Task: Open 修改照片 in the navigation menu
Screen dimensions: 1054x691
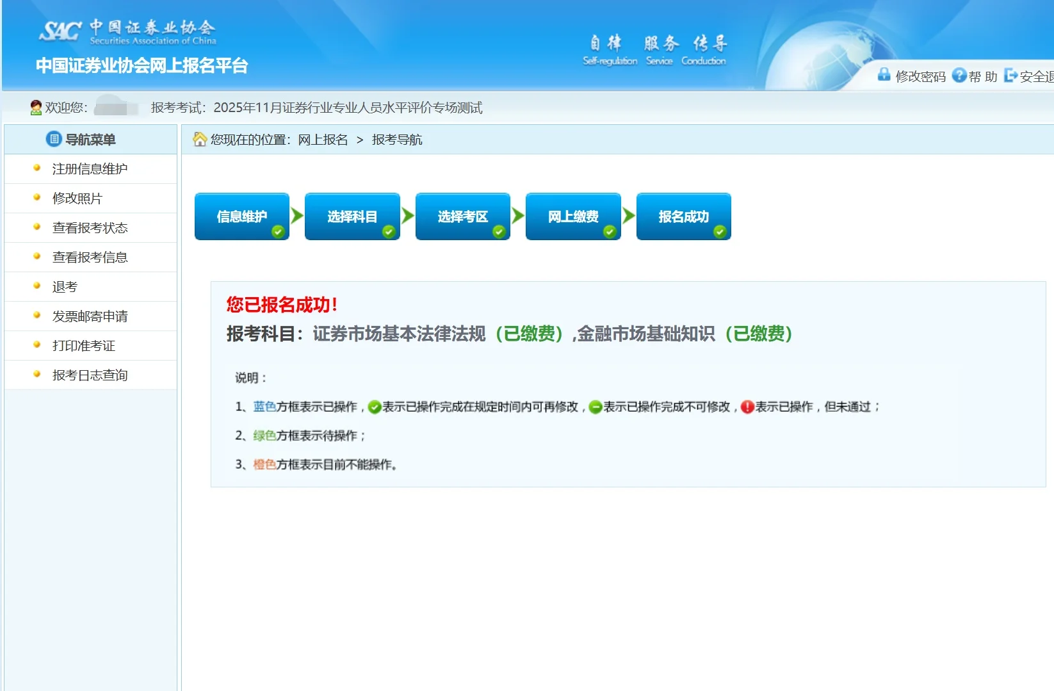Action: (x=78, y=198)
